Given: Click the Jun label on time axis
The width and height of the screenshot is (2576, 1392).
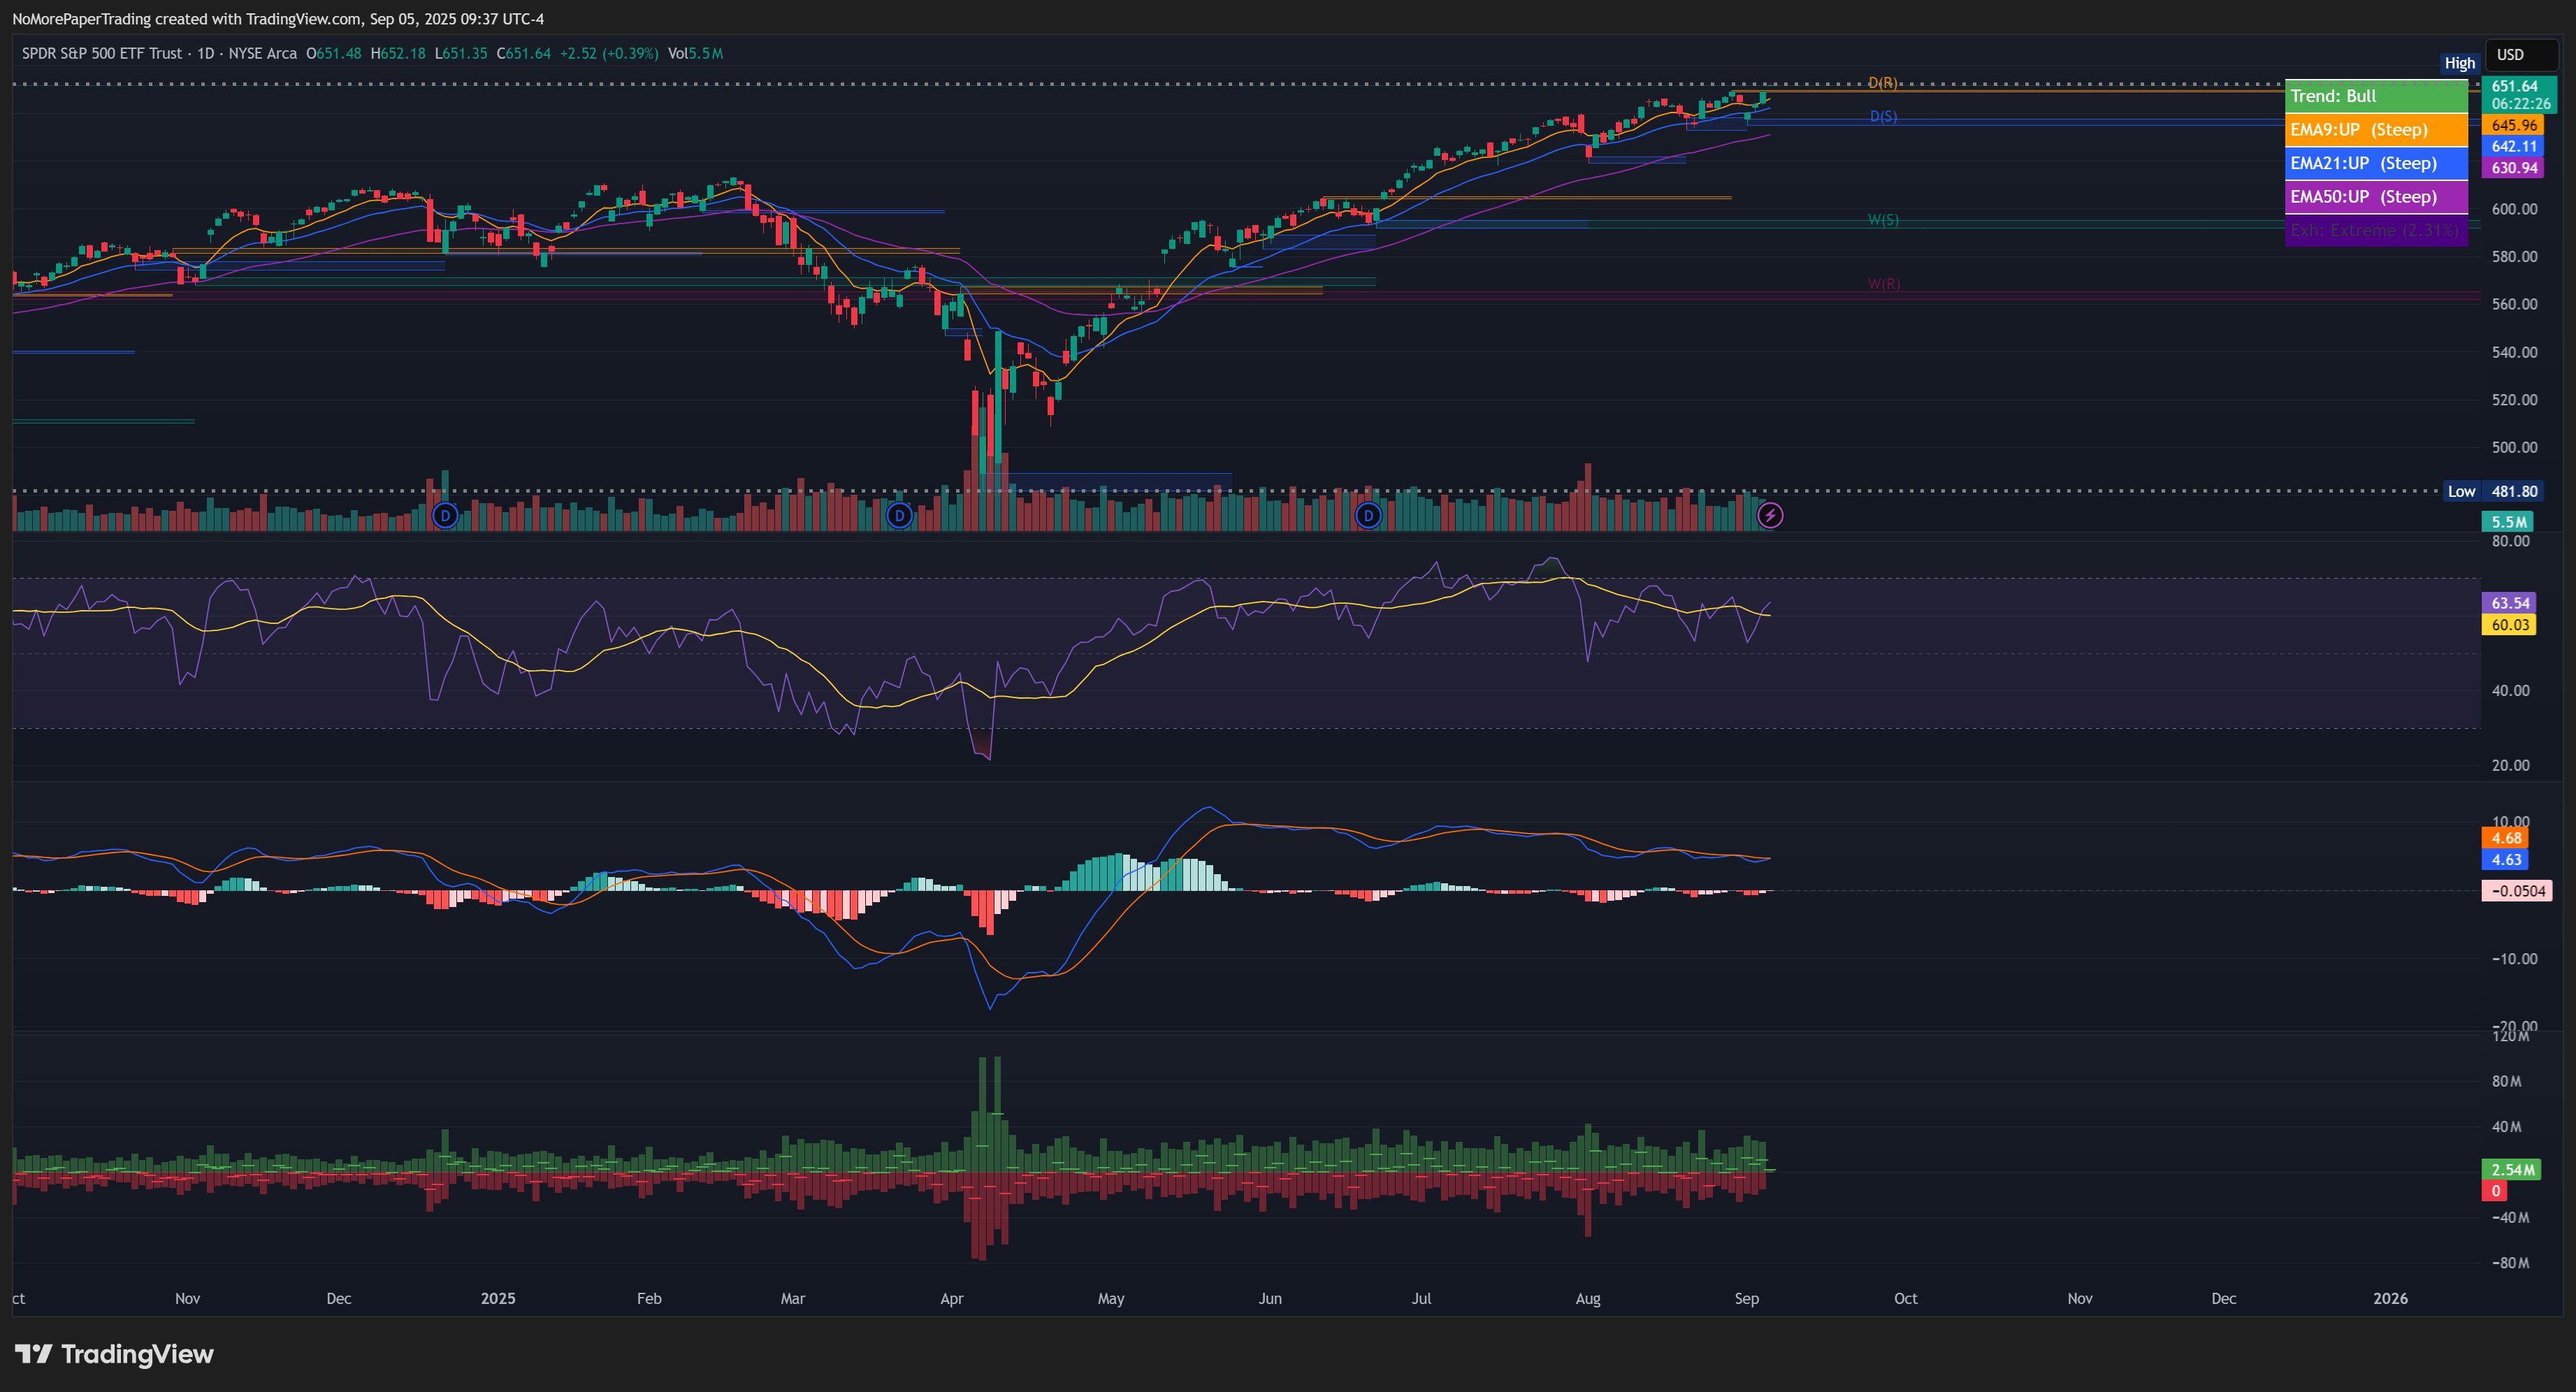Looking at the screenshot, I should pyautogui.click(x=1269, y=1298).
